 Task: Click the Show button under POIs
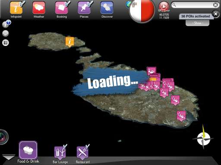(198, 23)
